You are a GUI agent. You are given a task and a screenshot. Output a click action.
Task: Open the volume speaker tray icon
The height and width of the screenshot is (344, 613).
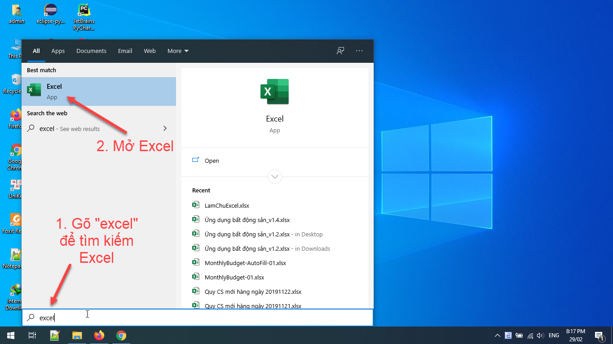point(540,335)
